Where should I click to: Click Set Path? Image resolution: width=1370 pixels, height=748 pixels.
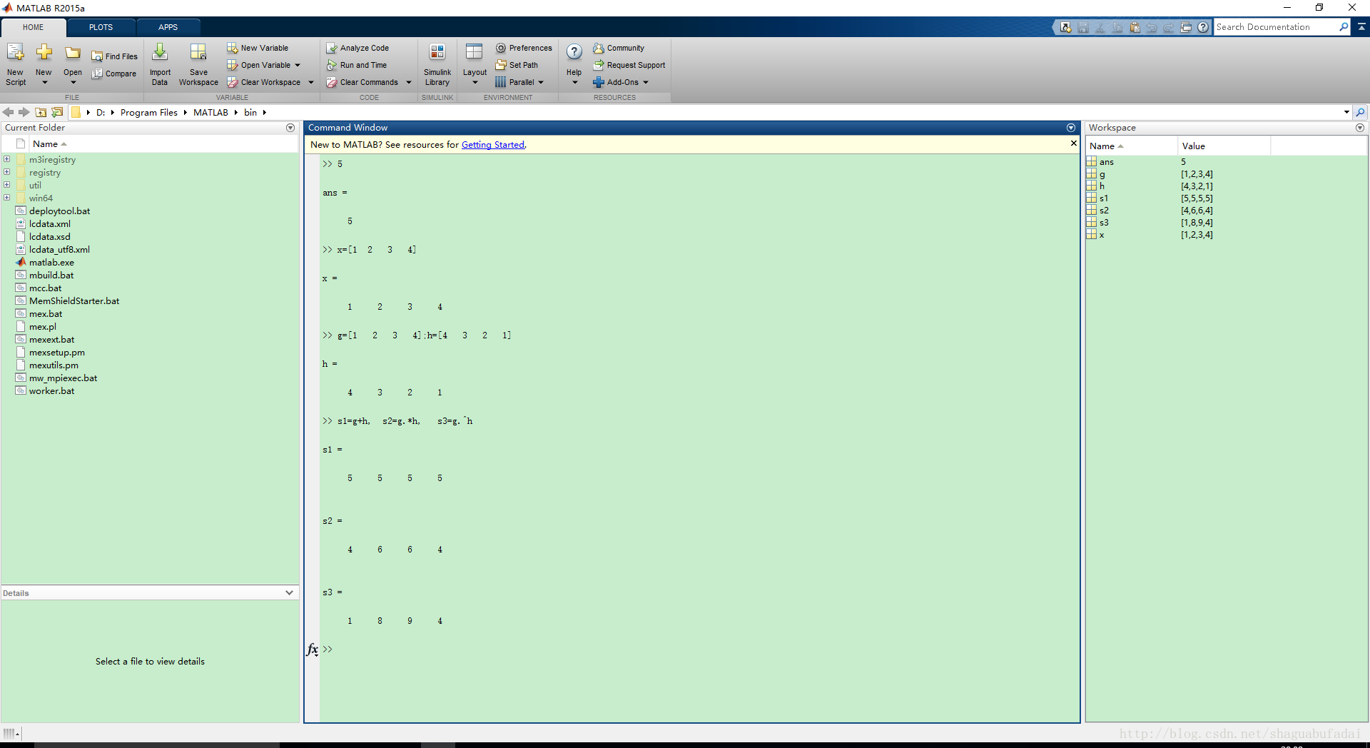coord(517,65)
